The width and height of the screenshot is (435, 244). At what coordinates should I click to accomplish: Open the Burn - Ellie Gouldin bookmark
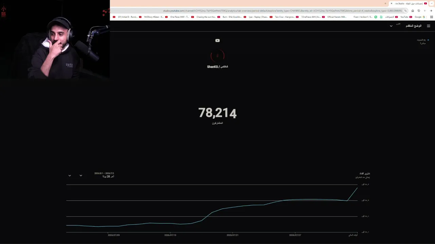[234, 17]
